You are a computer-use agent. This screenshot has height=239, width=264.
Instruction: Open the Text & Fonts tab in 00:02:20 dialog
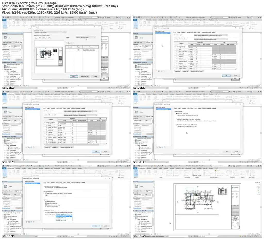pos(189,32)
